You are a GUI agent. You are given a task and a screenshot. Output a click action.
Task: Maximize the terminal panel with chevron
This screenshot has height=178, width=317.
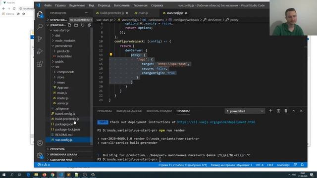pyautogui.click(x=294, y=111)
